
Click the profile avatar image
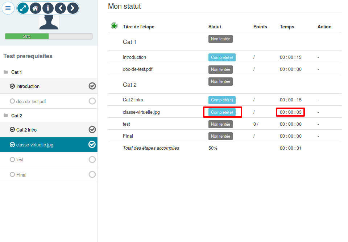tap(48, 23)
